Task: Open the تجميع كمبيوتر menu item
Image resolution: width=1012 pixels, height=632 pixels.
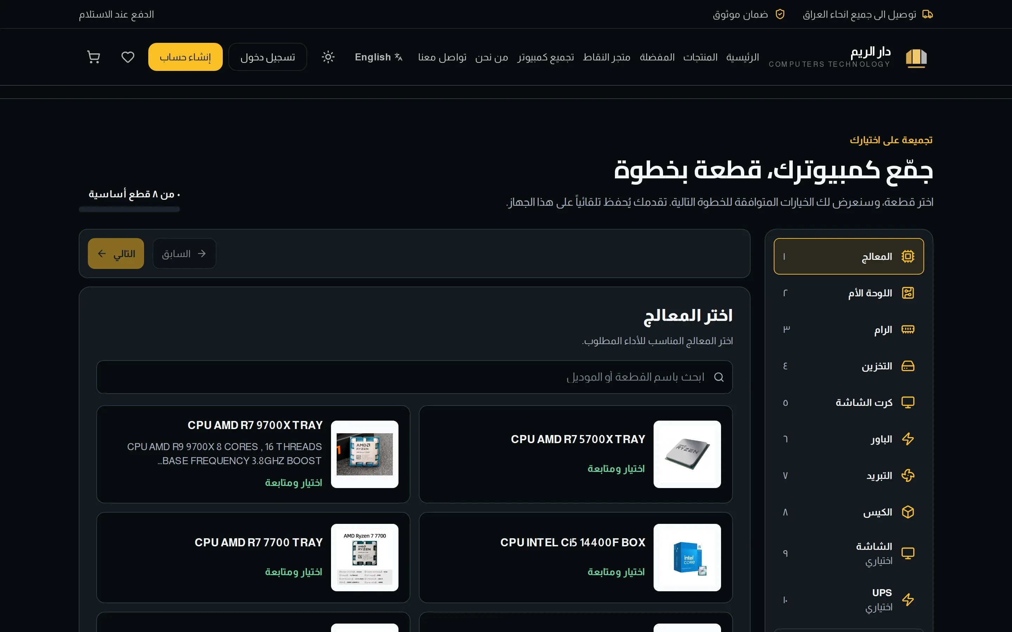Action: point(546,57)
